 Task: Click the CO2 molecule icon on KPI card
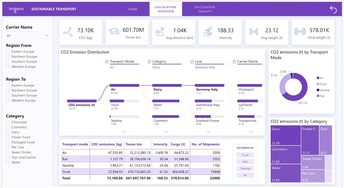[x=68, y=32]
